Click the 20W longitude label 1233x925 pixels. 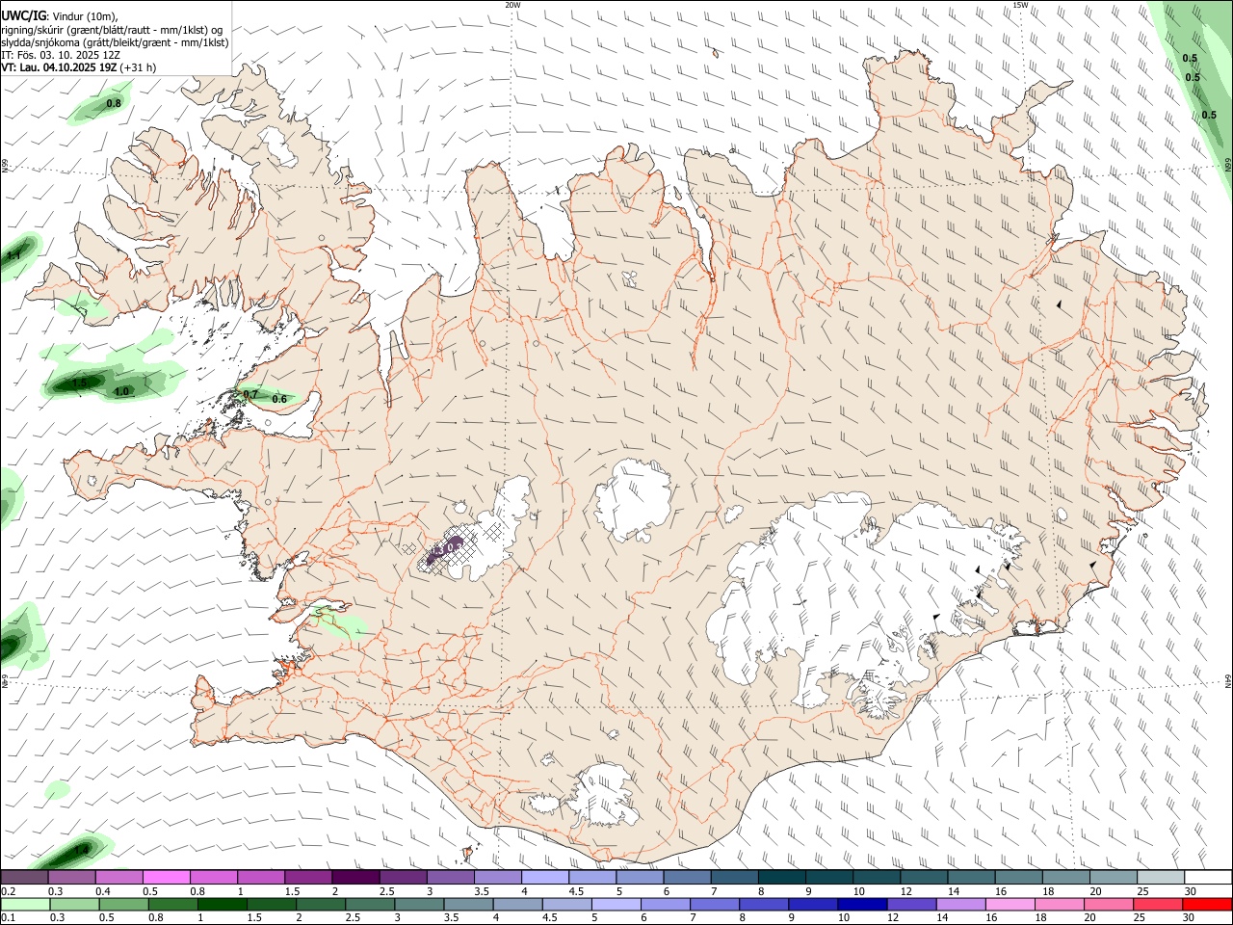(x=512, y=5)
